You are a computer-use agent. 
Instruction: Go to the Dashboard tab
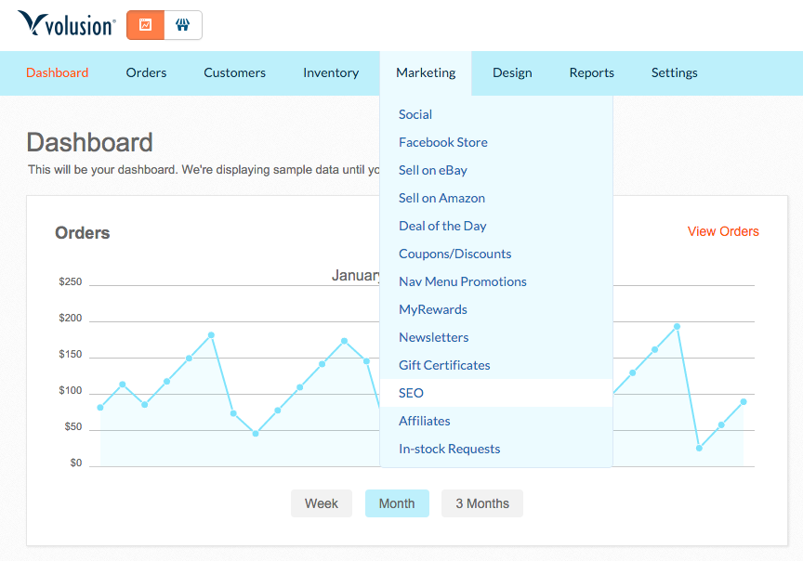coord(58,72)
